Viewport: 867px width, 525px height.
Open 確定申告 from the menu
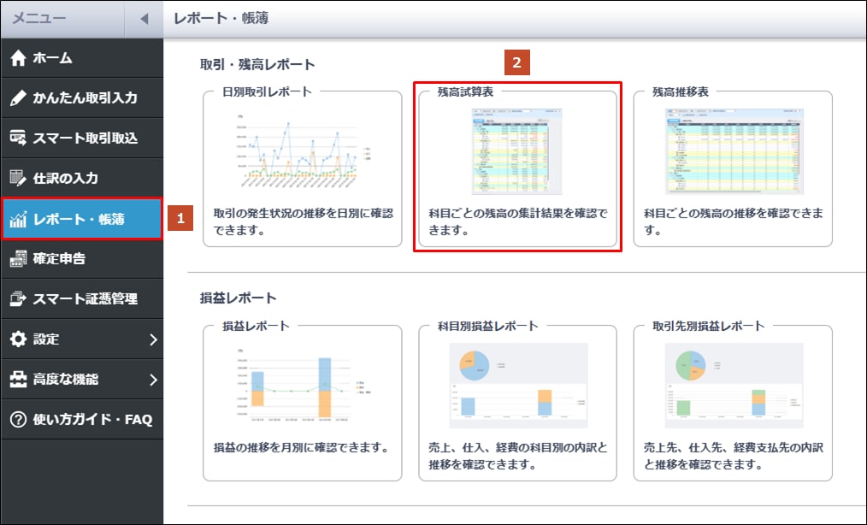(x=82, y=258)
